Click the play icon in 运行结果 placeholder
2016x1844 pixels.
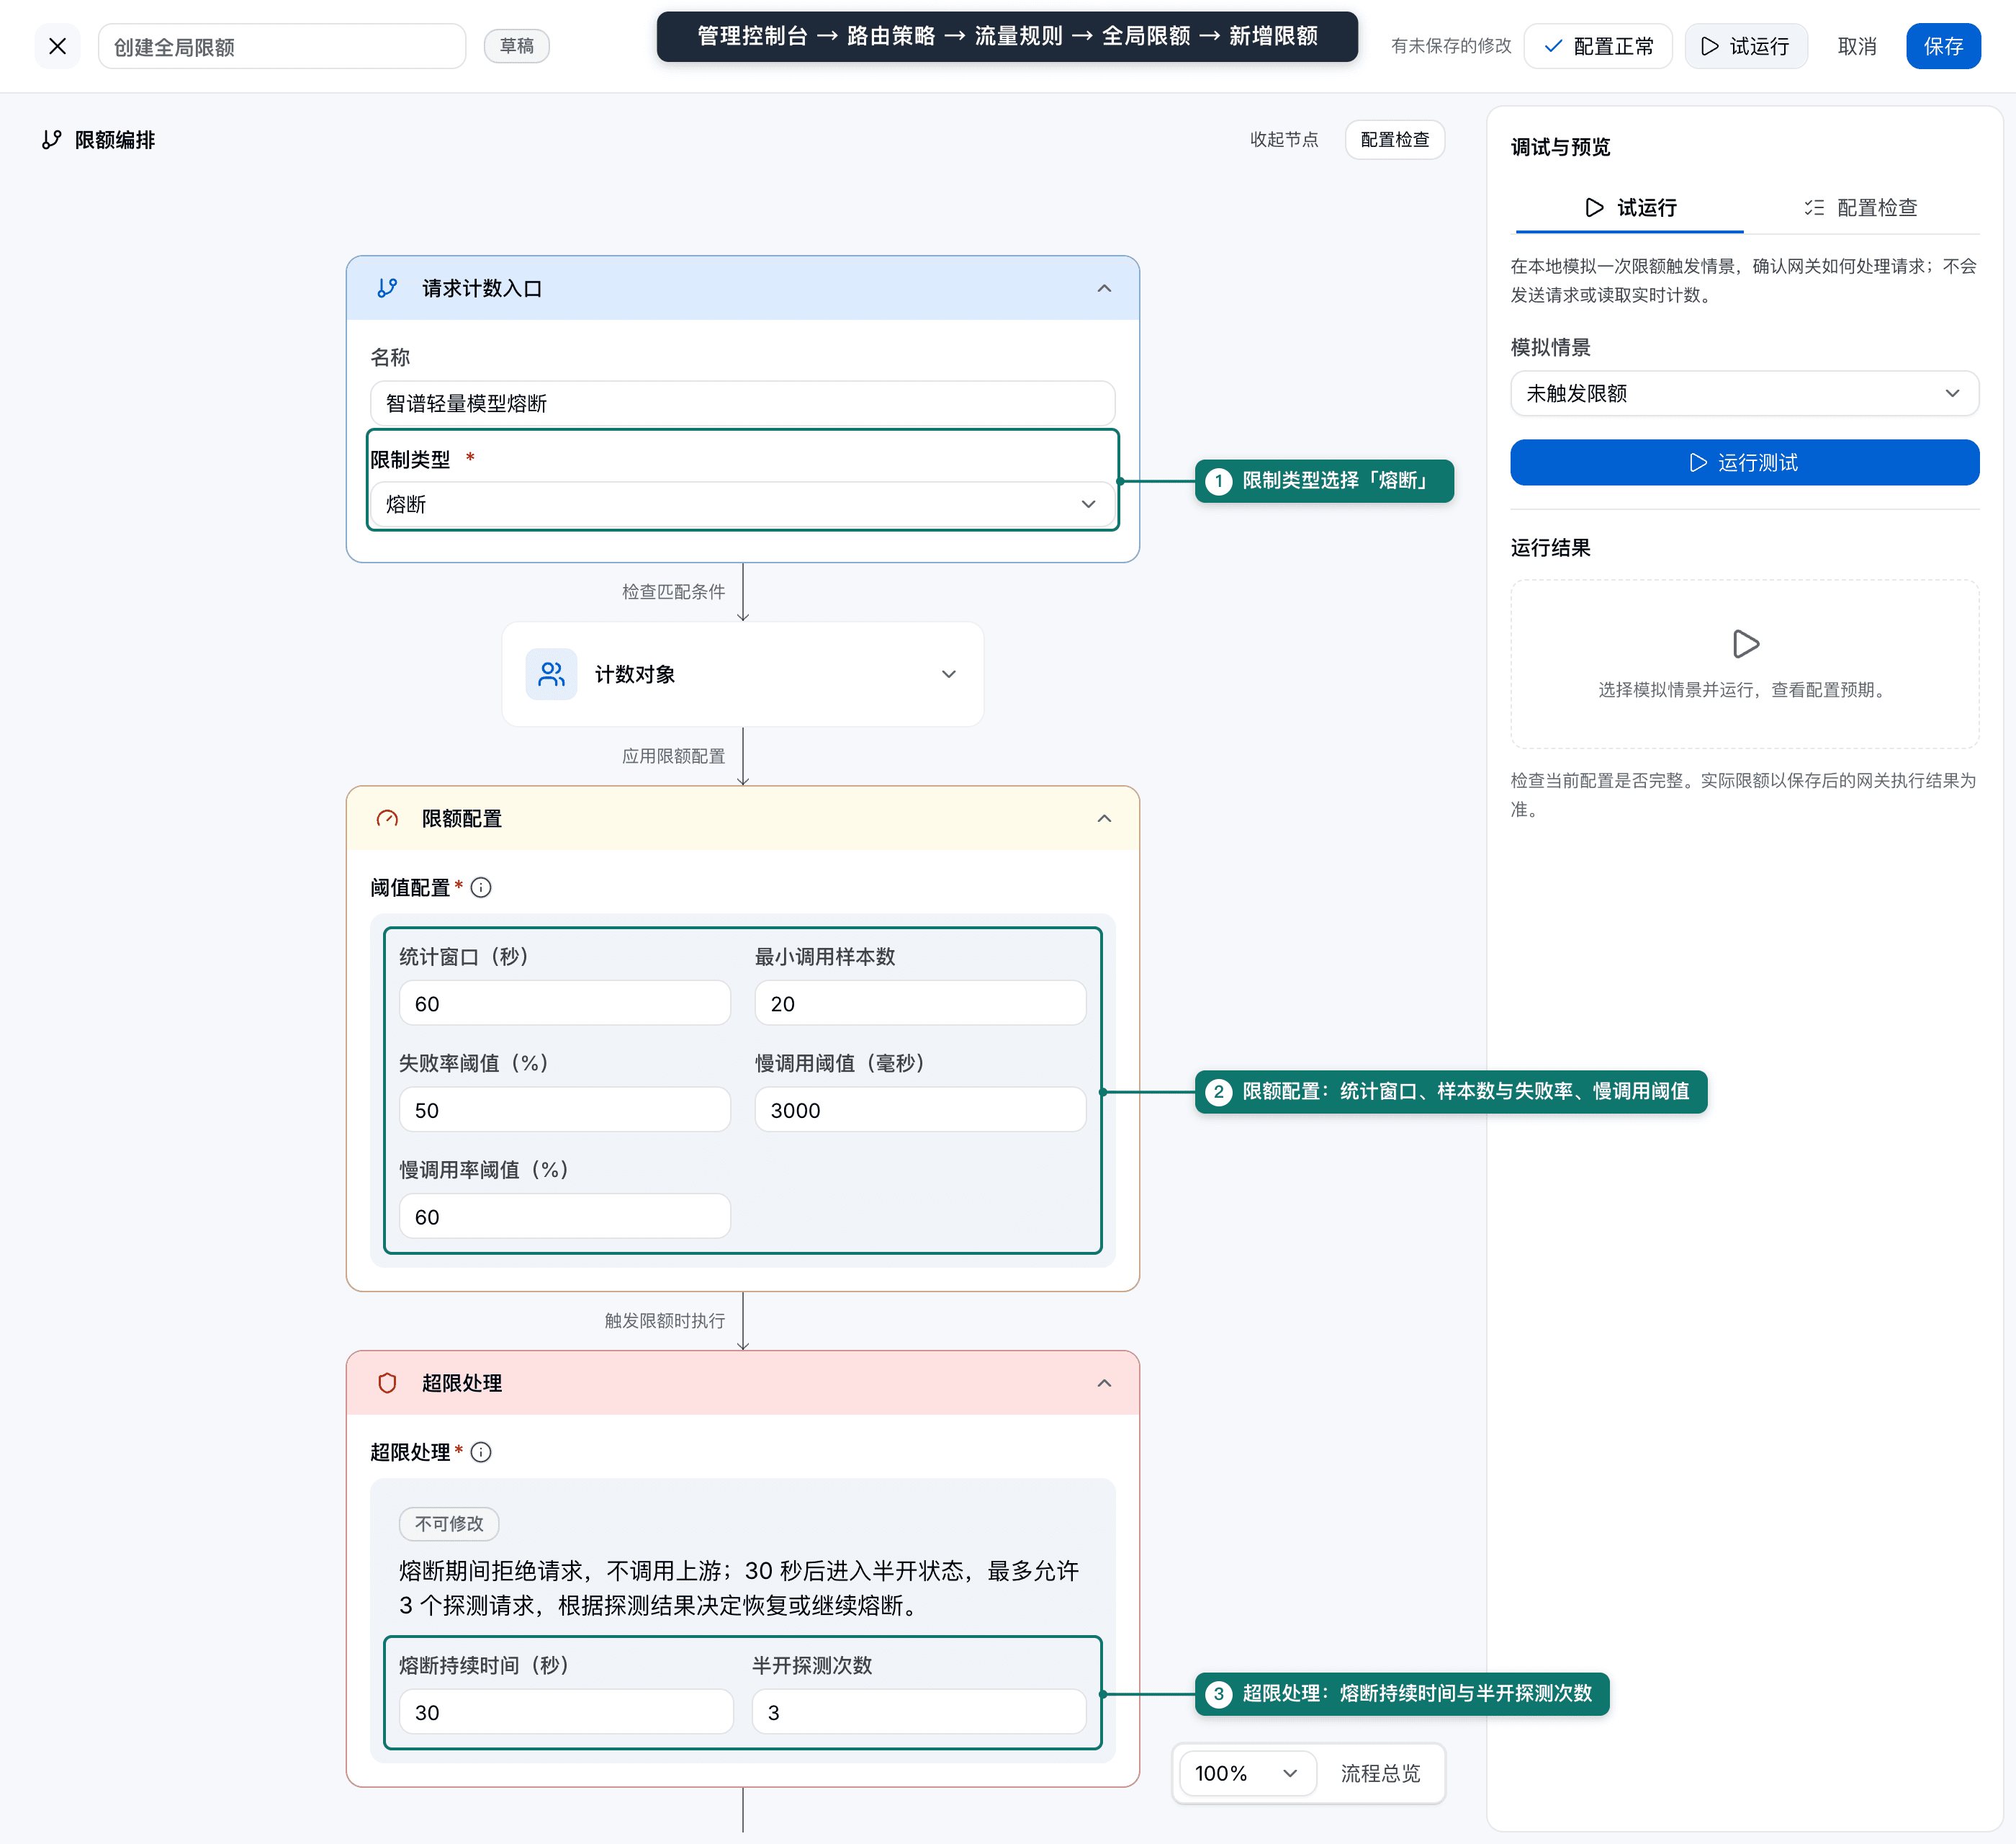click(x=1745, y=643)
